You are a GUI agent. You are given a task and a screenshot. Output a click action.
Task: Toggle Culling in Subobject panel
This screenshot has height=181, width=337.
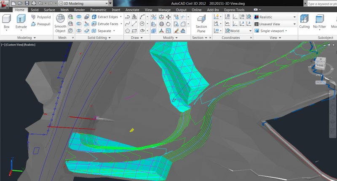coord(304,21)
